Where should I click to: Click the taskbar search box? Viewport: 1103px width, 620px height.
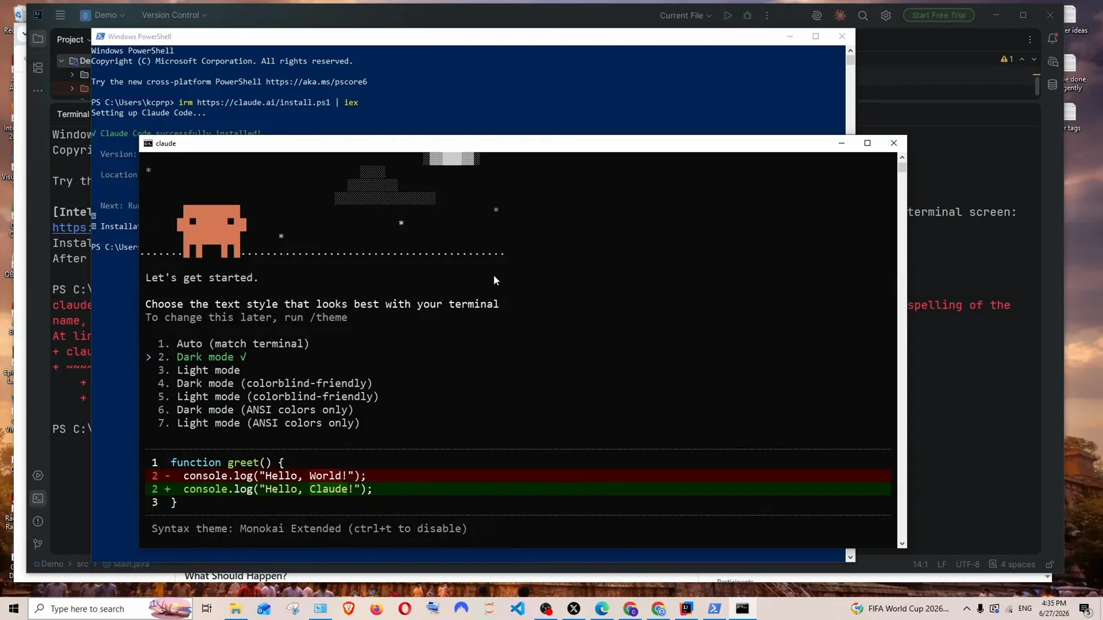click(x=110, y=608)
